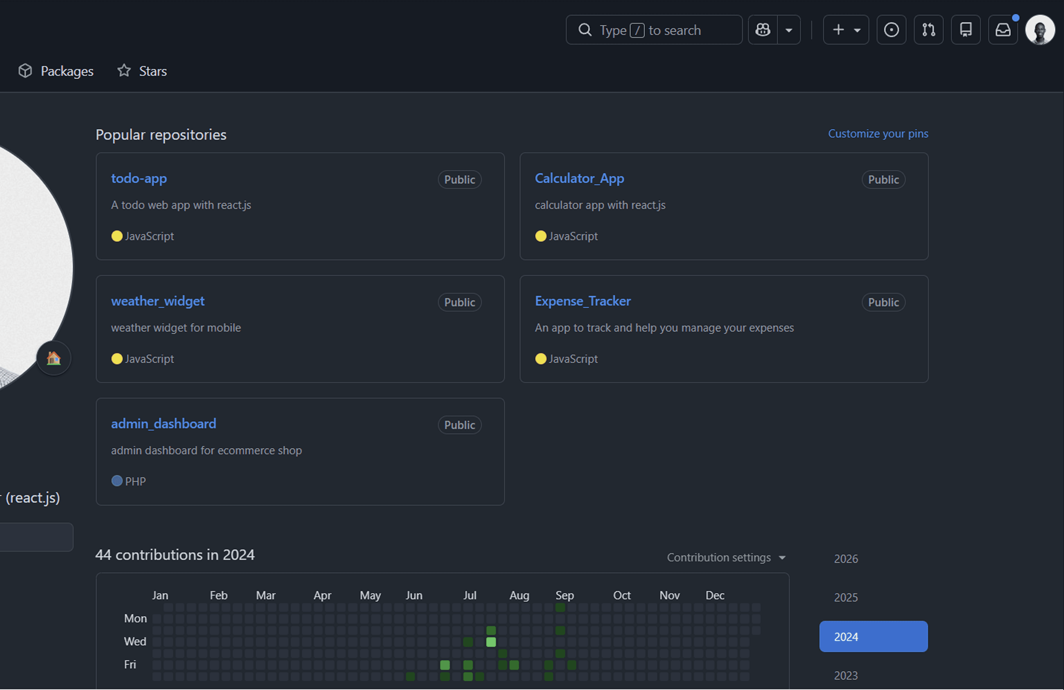Open the todo-app repository
Image resolution: width=1064 pixels, height=690 pixels.
tap(138, 178)
